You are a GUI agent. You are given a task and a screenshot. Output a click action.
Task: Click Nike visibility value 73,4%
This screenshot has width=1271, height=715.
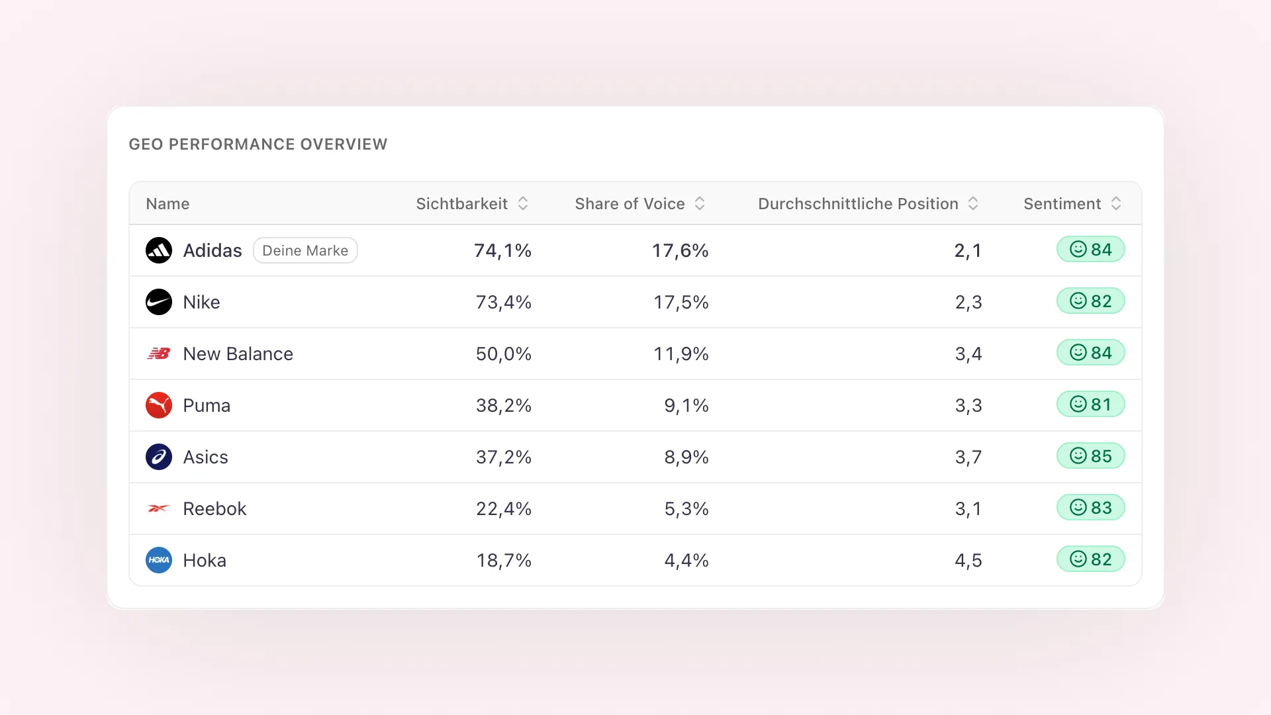504,302
